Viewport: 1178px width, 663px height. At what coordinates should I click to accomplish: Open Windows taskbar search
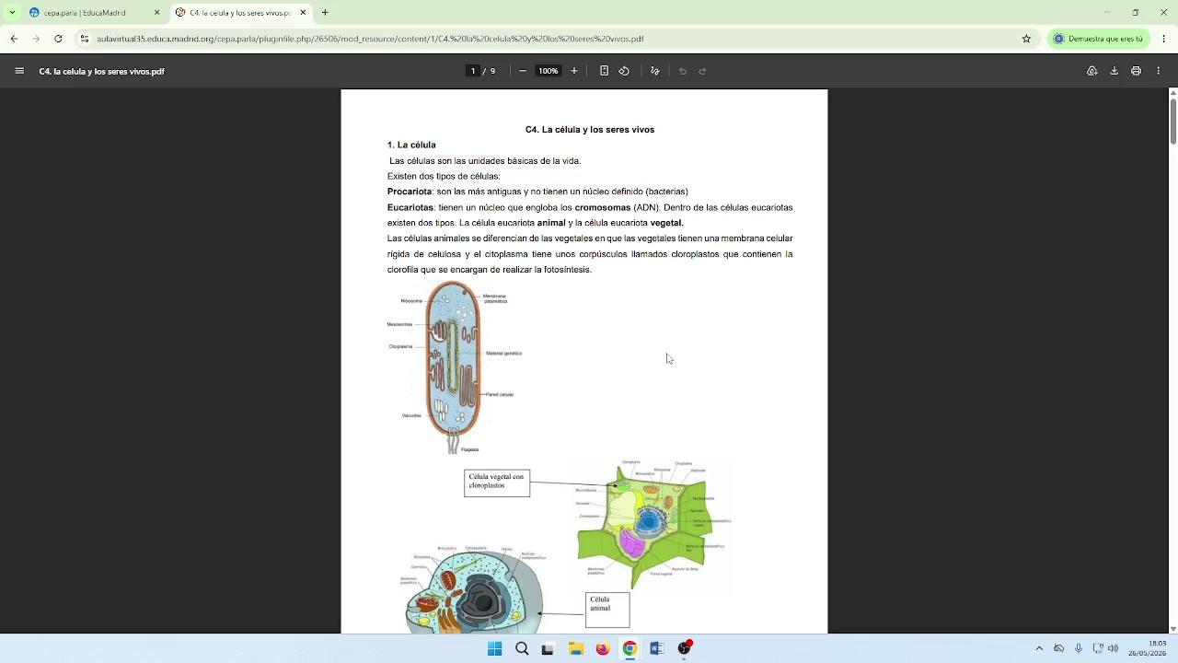click(522, 648)
